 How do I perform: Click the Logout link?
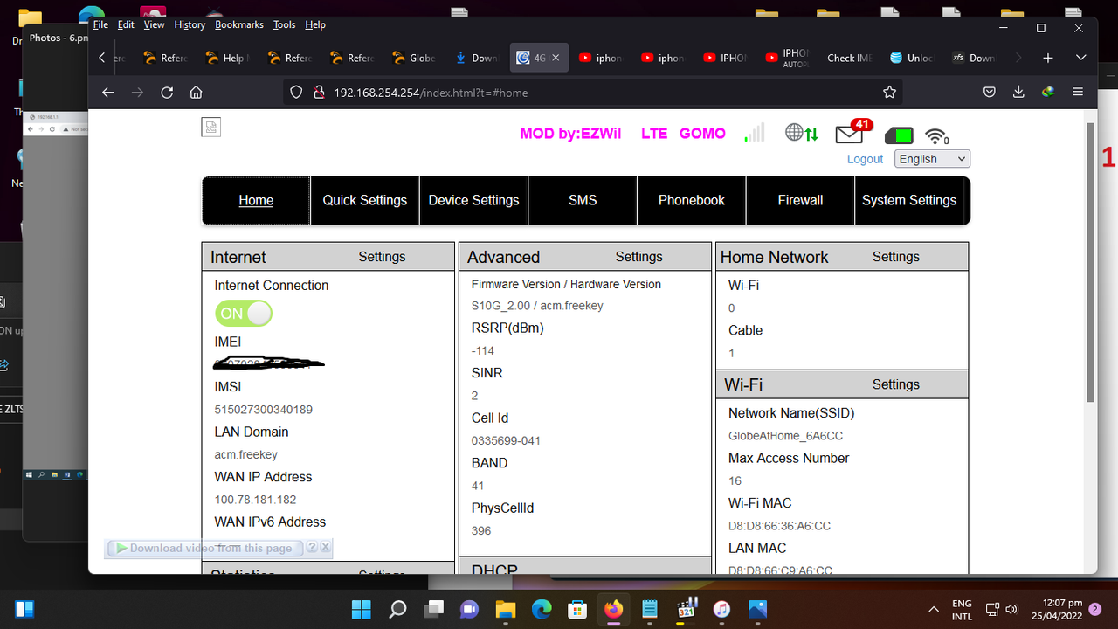coord(864,159)
